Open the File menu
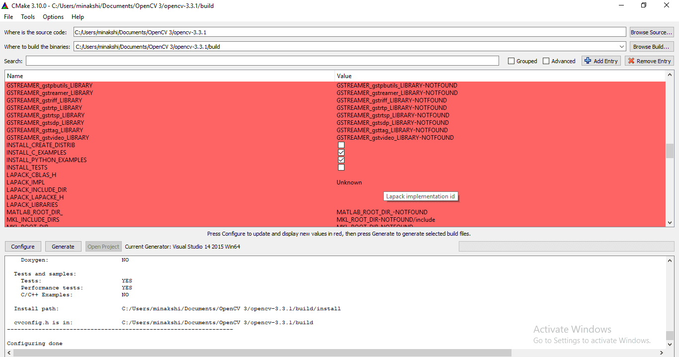The height and width of the screenshot is (357, 679). click(8, 17)
